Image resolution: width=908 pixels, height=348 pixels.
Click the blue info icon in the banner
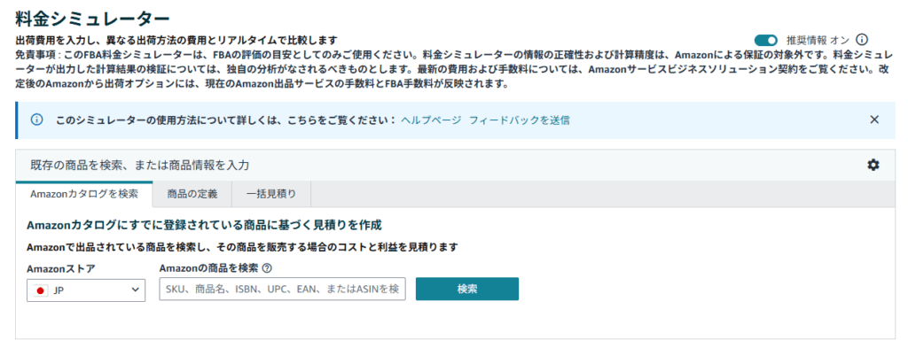click(x=36, y=120)
